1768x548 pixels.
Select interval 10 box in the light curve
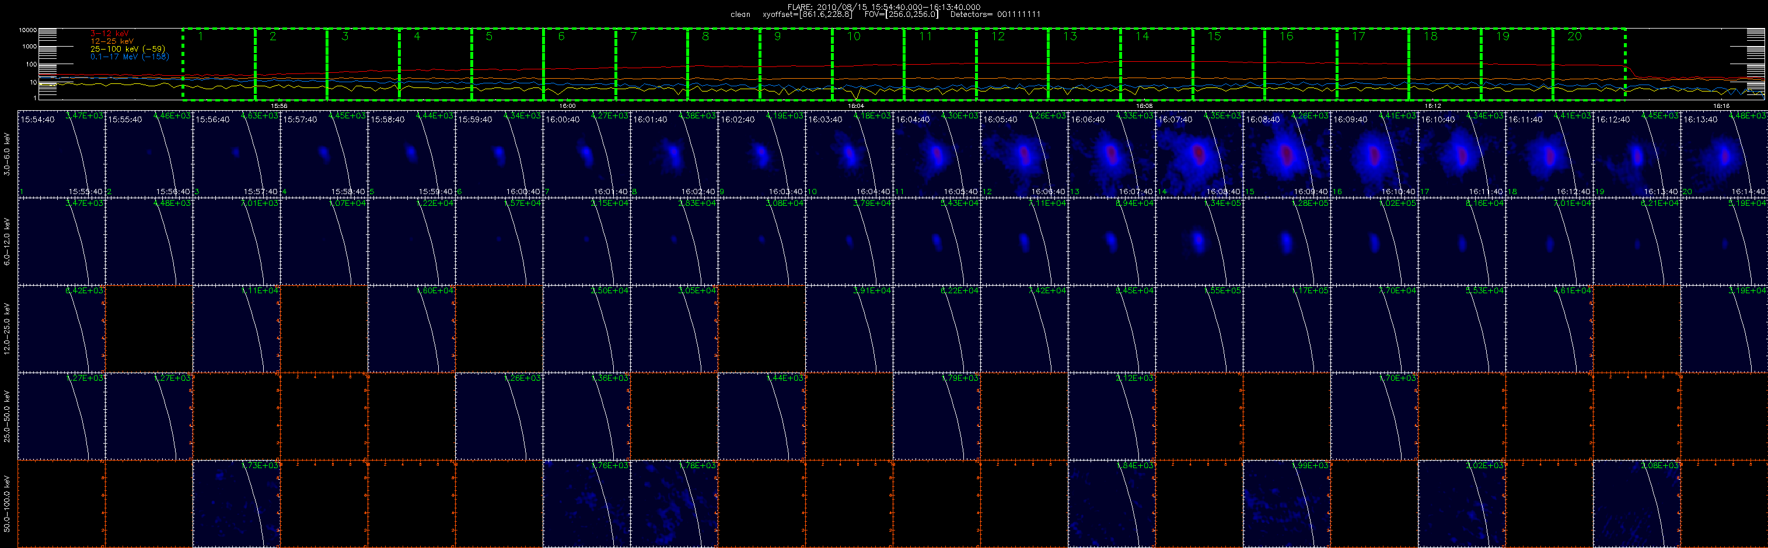(868, 65)
